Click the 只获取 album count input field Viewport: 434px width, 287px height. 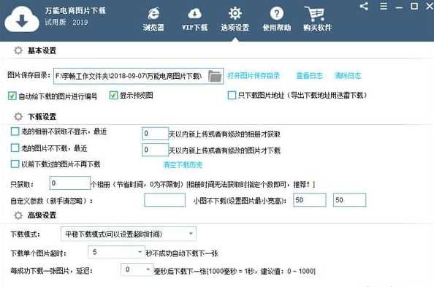point(70,183)
